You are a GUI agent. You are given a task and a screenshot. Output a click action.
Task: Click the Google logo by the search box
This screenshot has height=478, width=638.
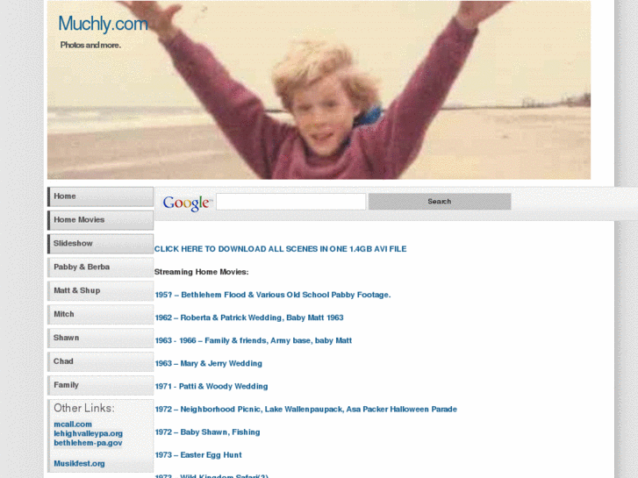[187, 203]
